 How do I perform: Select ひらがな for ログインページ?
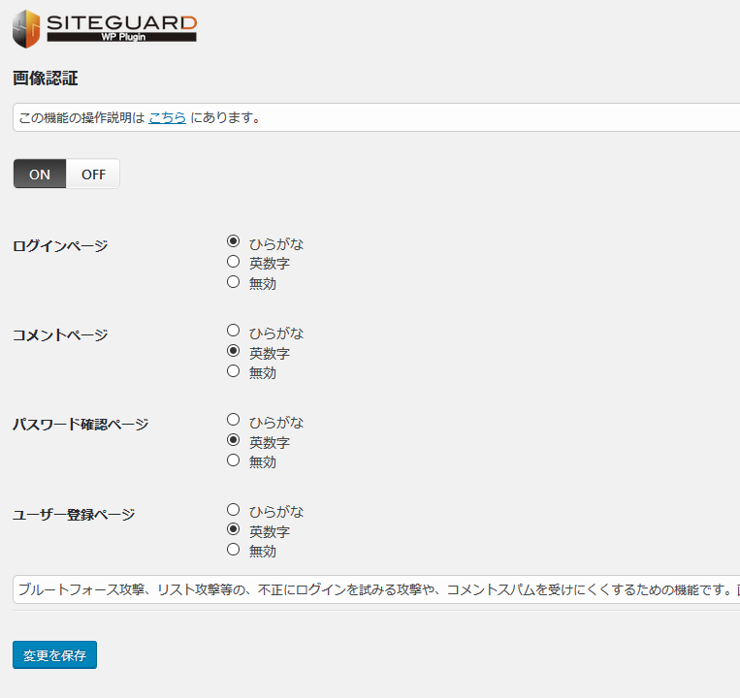coord(233,241)
